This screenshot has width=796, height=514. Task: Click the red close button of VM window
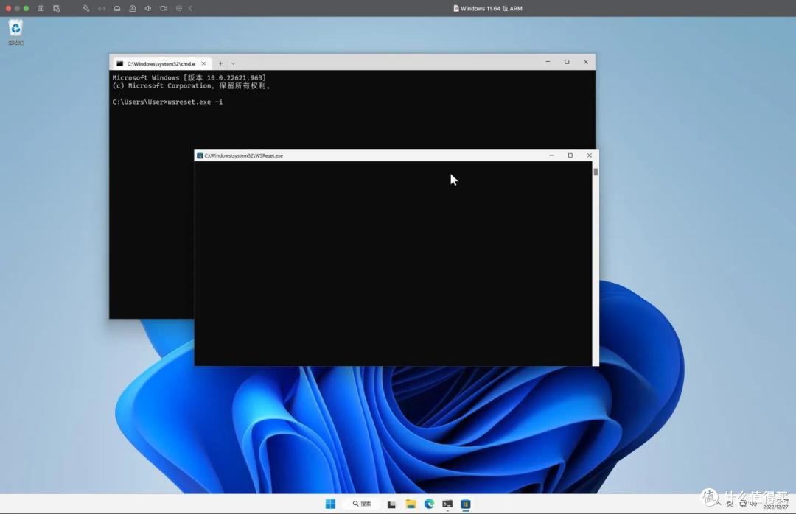click(x=8, y=8)
